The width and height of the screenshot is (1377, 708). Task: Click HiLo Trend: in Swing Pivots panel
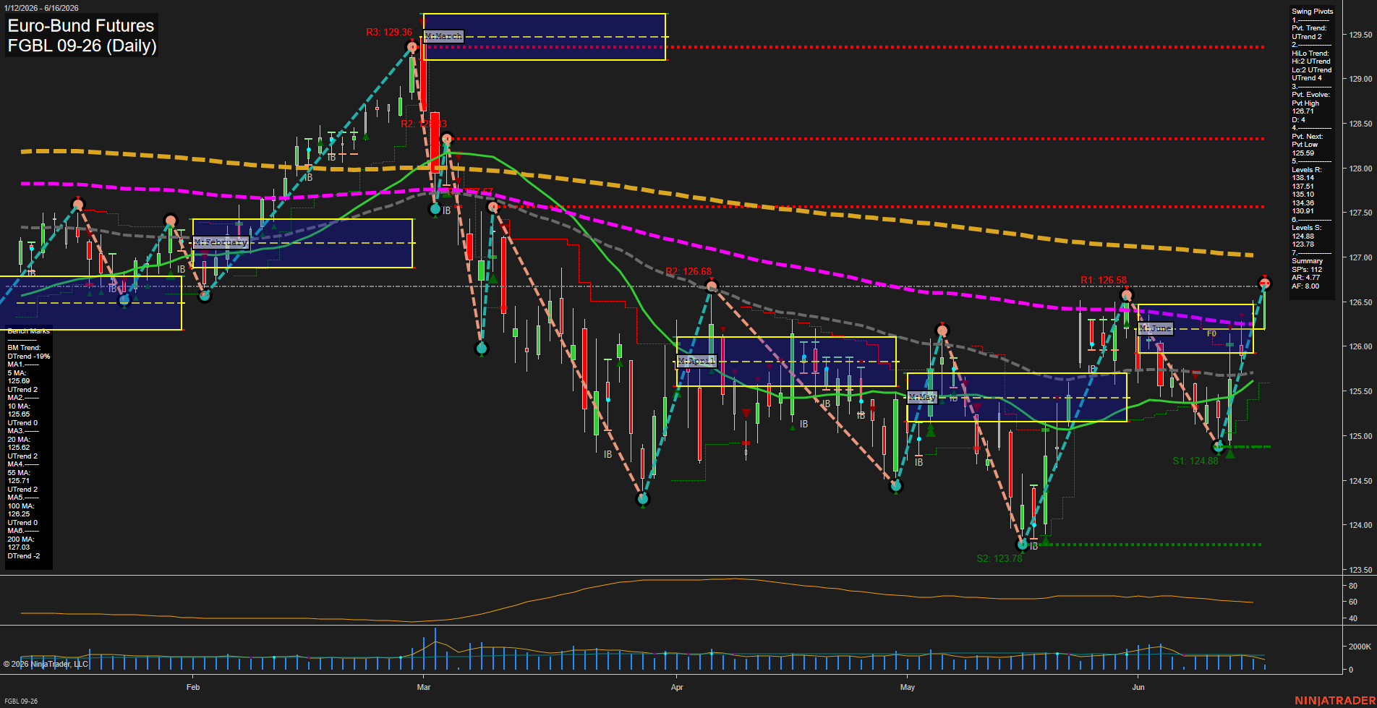point(1310,54)
